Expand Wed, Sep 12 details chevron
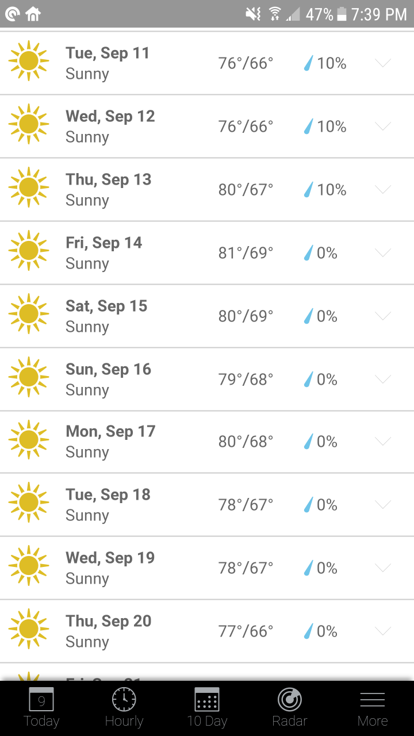414x736 pixels. coord(383,126)
